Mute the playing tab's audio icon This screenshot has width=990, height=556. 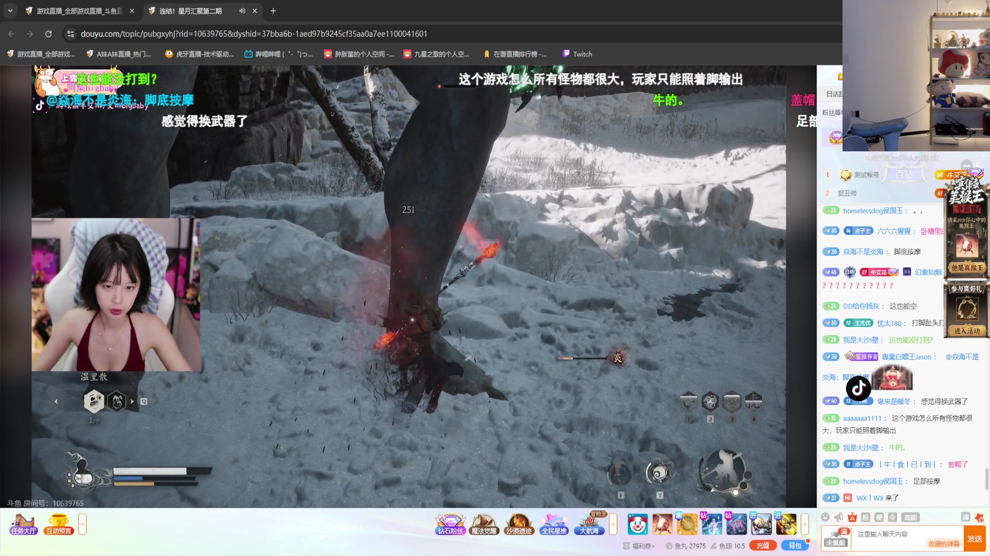(242, 11)
